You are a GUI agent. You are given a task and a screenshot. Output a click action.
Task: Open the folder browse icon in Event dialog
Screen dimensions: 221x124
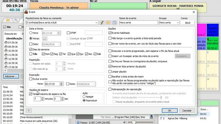point(108,23)
